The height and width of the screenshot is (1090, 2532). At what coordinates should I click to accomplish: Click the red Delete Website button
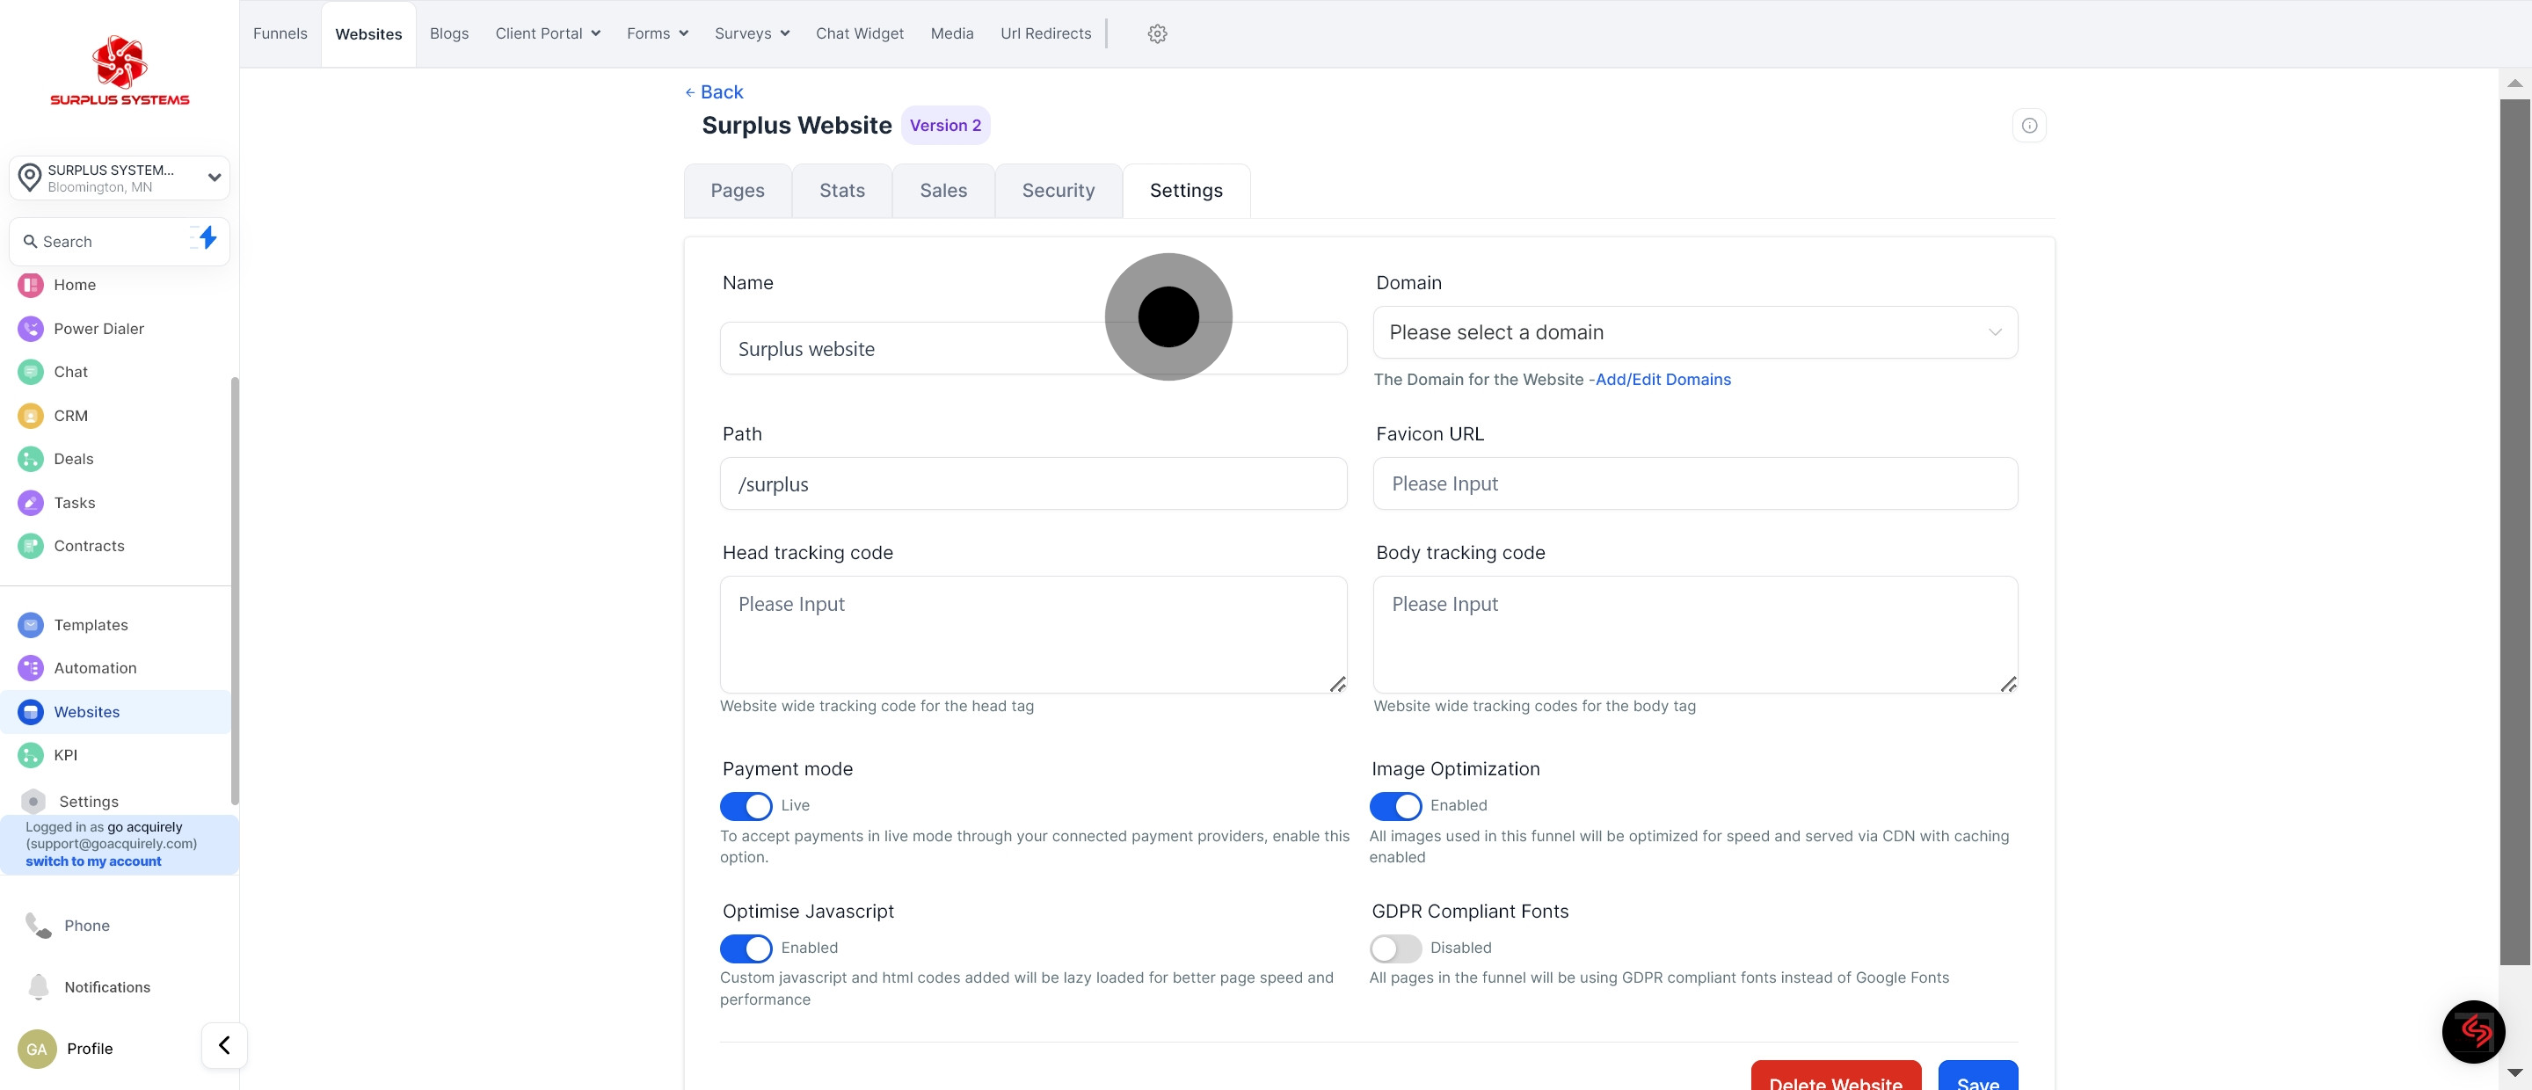[x=1835, y=1077]
